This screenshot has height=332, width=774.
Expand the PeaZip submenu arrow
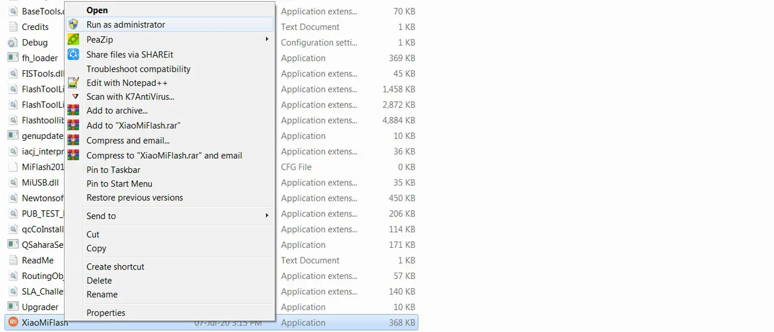[x=266, y=39]
